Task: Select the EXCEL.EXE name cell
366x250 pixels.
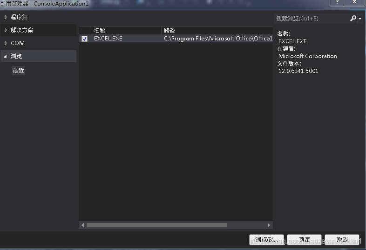Action: tap(108, 39)
